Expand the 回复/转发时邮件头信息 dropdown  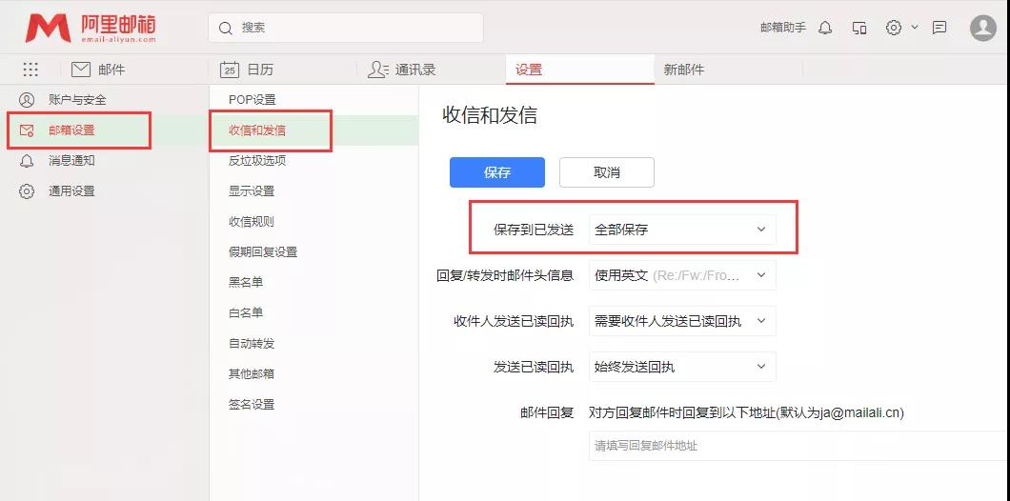click(681, 275)
